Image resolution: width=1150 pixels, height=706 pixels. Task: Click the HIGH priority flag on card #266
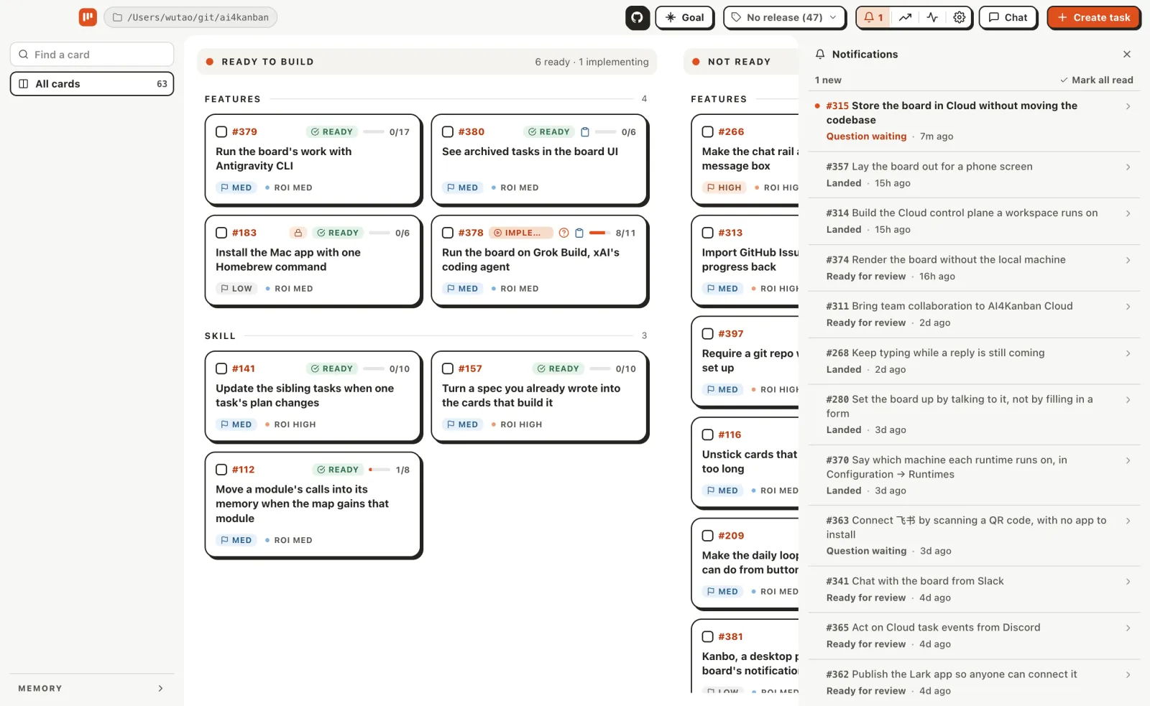[x=724, y=187]
